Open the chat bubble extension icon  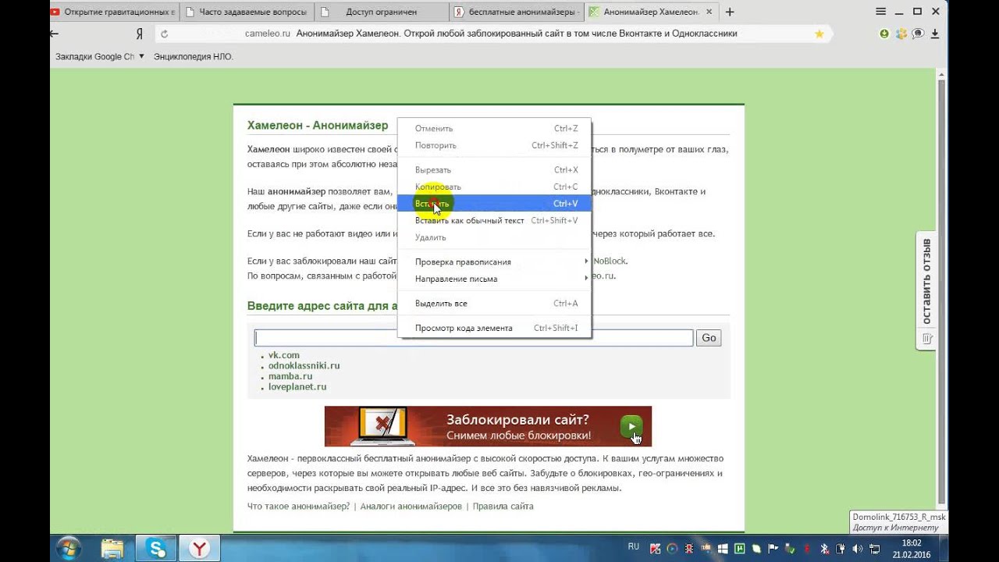[x=919, y=34]
